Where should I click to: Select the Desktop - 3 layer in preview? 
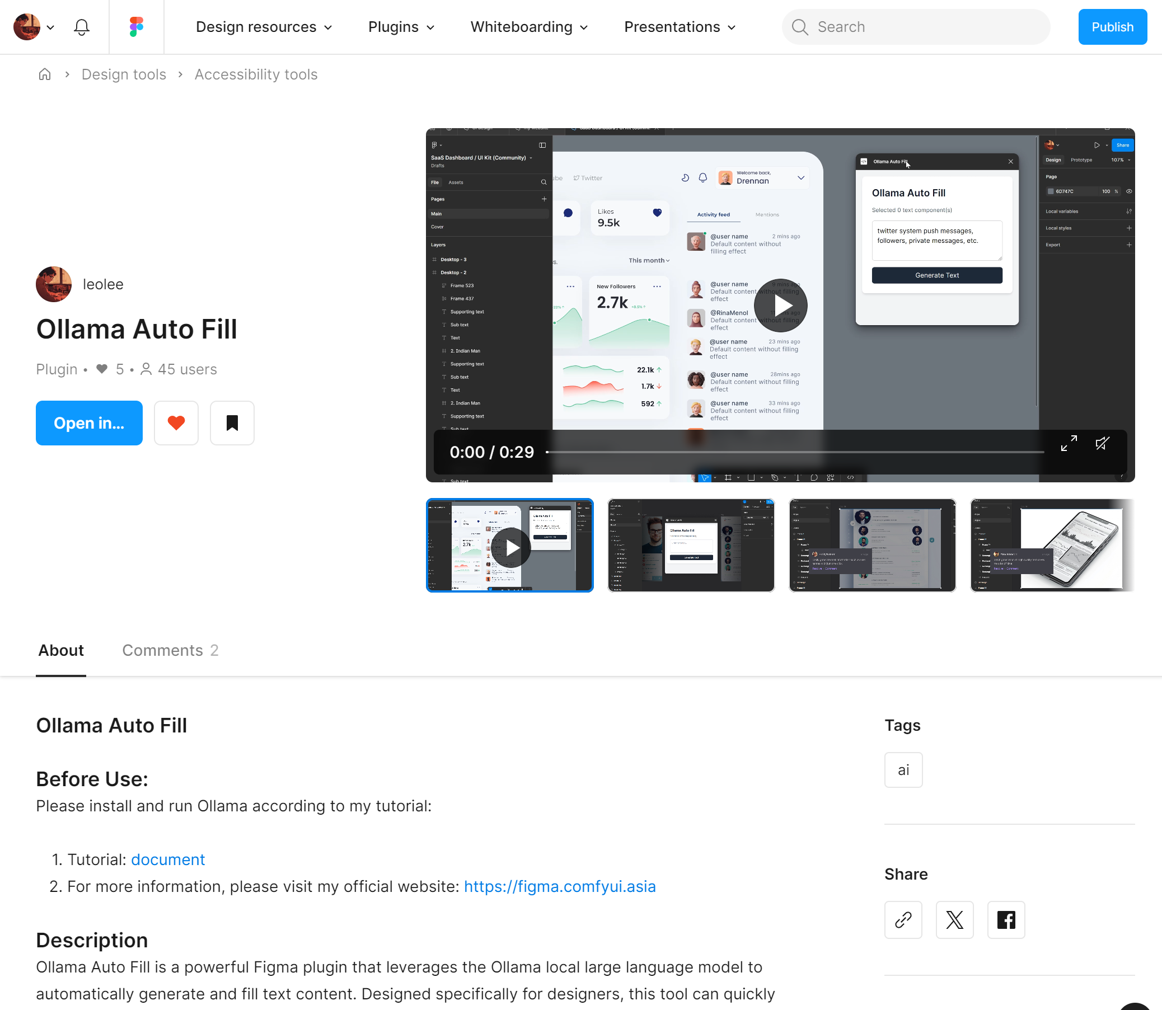click(453, 260)
